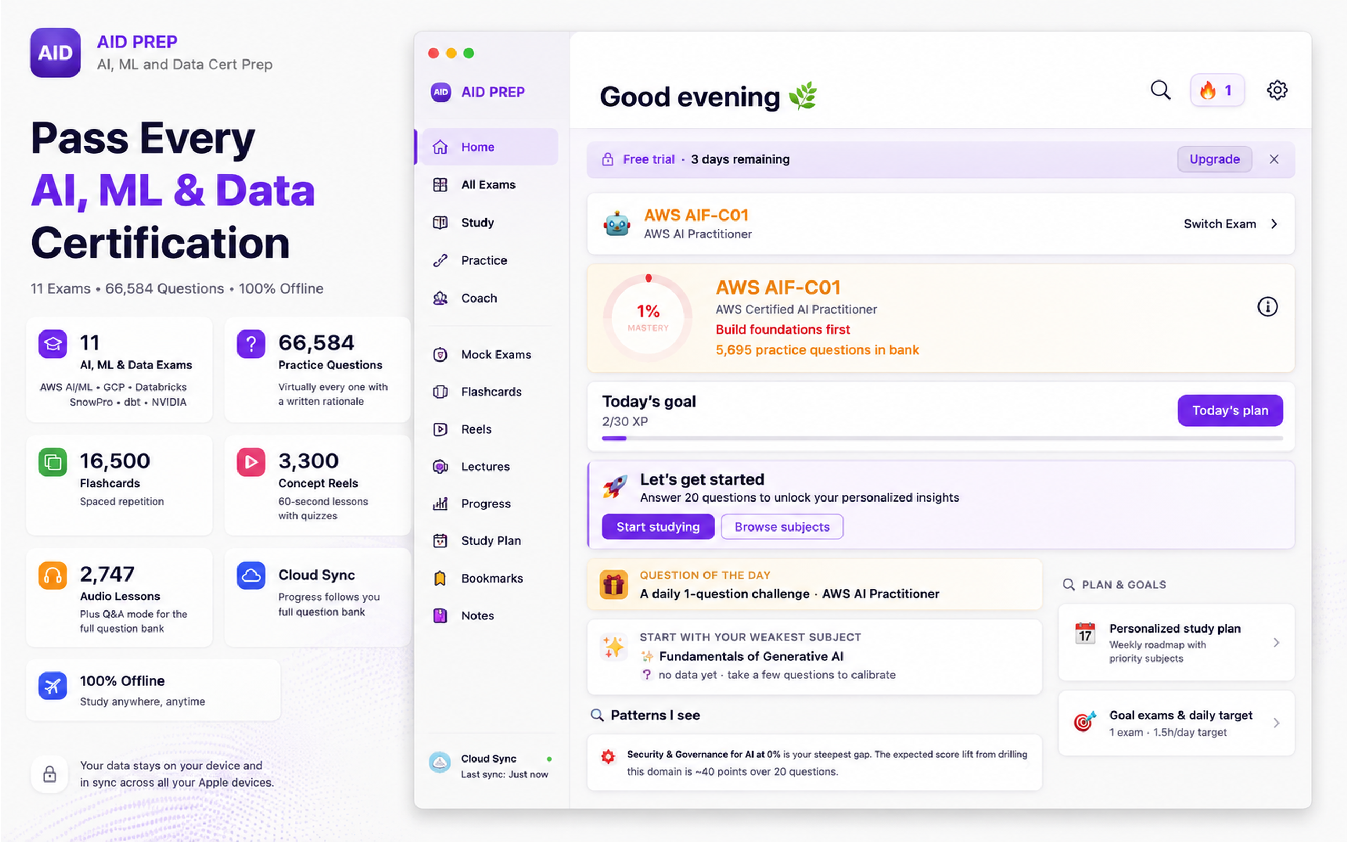Expand the Switch Exam chevron arrow
This screenshot has height=842, width=1348.
coord(1274,224)
